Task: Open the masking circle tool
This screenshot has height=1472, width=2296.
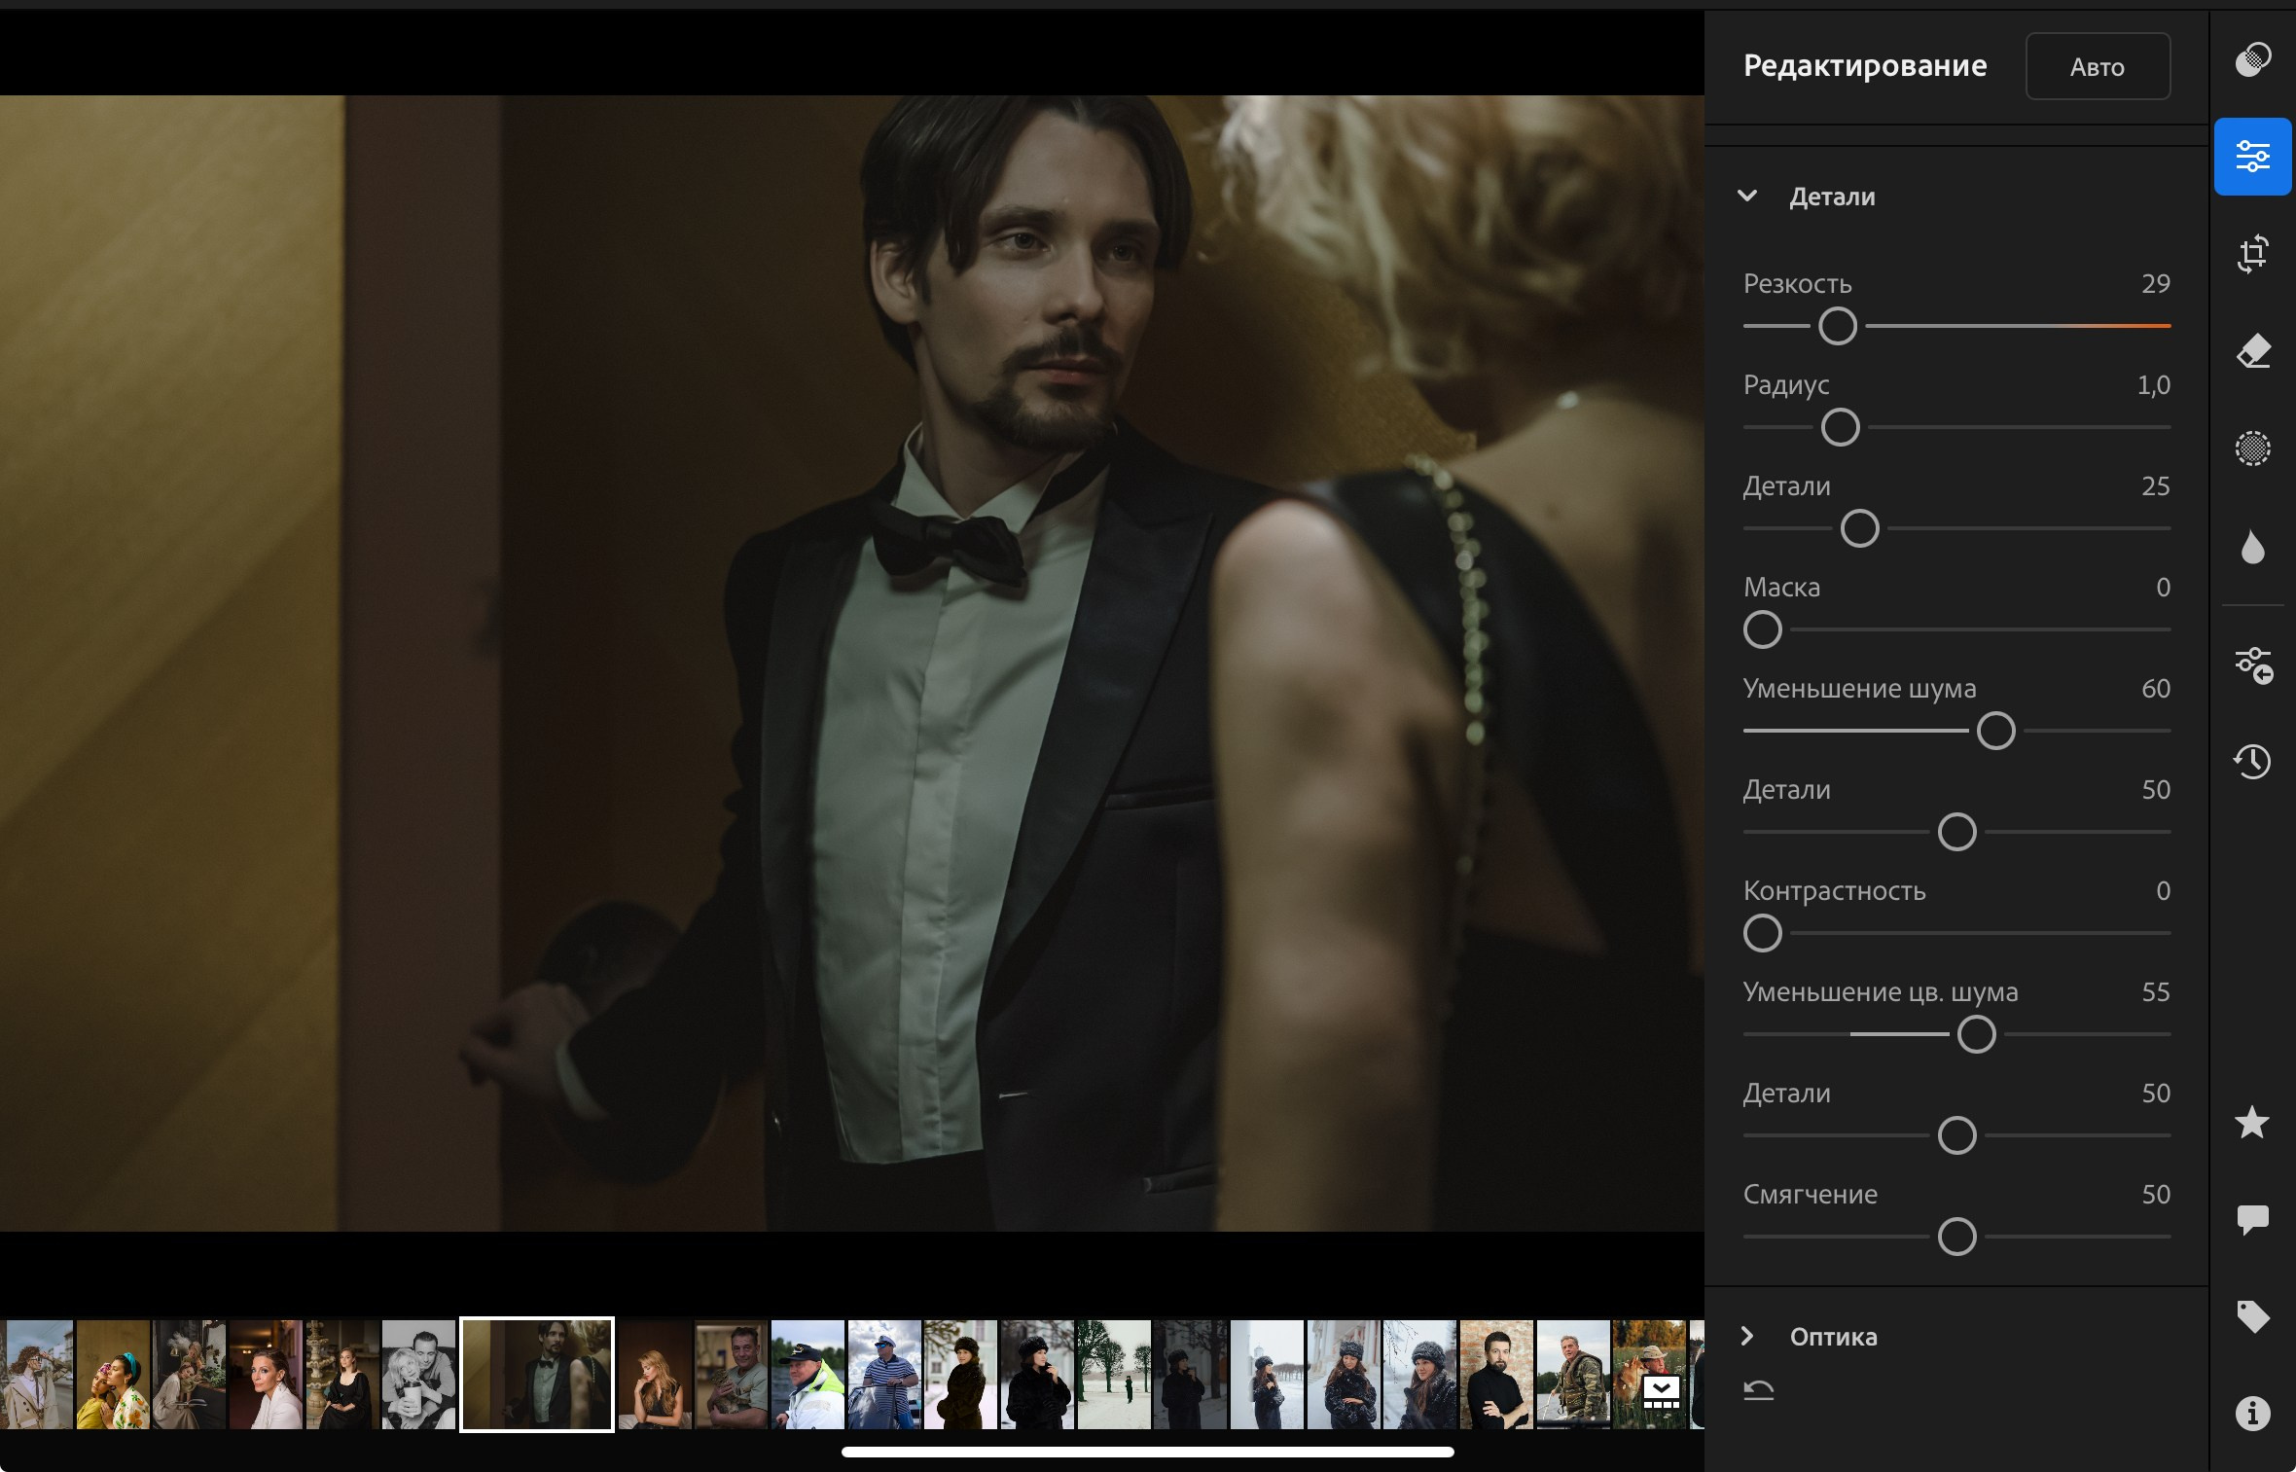Action: pyautogui.click(x=2252, y=449)
